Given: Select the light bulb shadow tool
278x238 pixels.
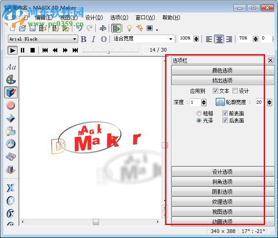Looking at the screenshot, I should tap(10, 131).
